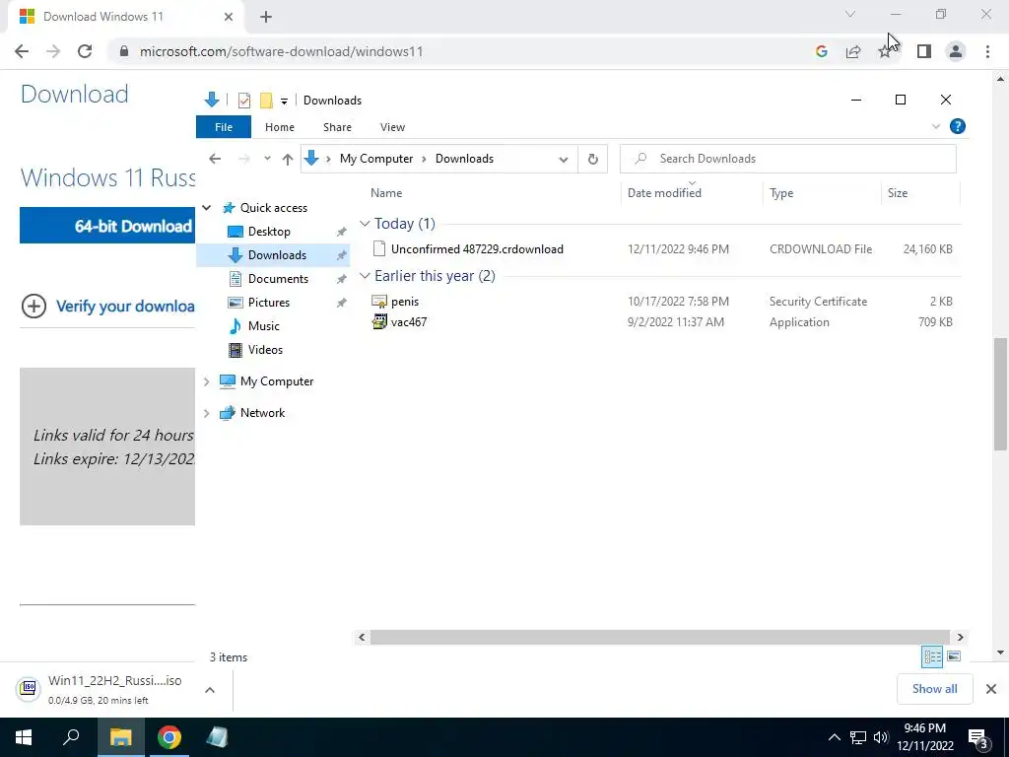Open Chrome three-dot menu
The width and height of the screenshot is (1009, 757).
click(987, 51)
